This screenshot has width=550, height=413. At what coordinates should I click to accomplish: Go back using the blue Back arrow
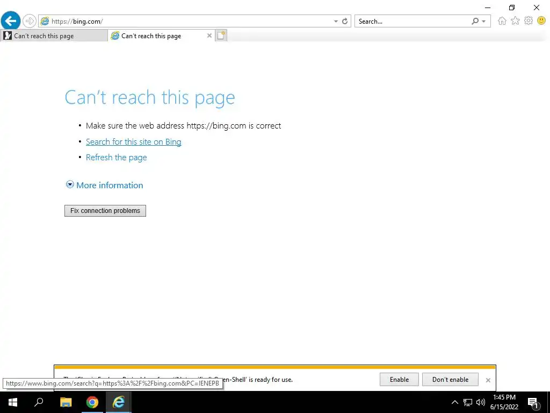(11, 21)
